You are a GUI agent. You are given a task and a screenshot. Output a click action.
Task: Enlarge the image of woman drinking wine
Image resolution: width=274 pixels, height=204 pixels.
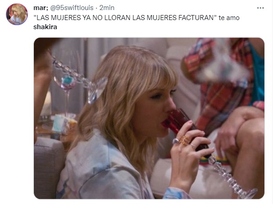coord(149,118)
